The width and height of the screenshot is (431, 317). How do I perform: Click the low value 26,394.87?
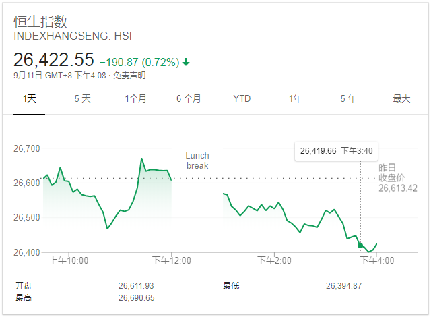click(x=344, y=286)
